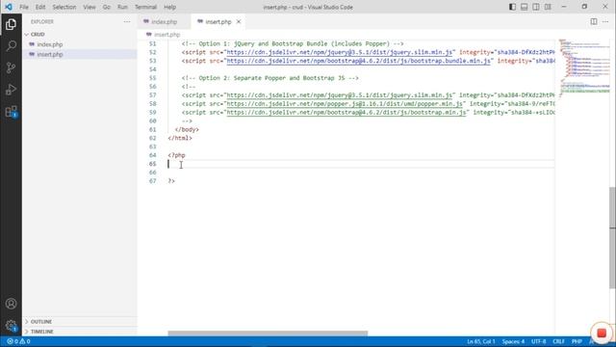Image resolution: width=616 pixels, height=347 pixels.
Task: Open Source Control view icon
Action: click(x=11, y=67)
